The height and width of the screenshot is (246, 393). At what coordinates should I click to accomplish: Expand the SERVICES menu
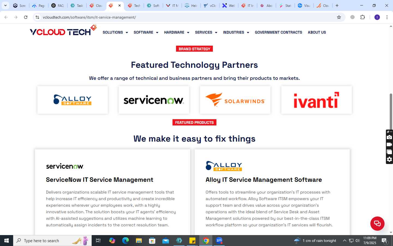click(206, 32)
